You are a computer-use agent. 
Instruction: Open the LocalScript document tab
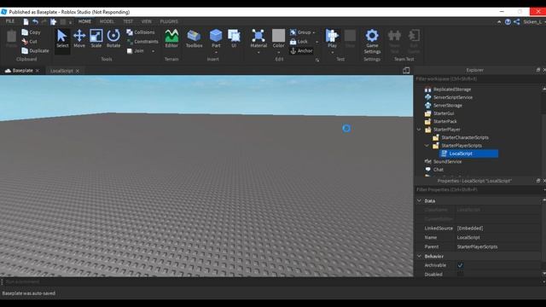pyautogui.click(x=61, y=71)
